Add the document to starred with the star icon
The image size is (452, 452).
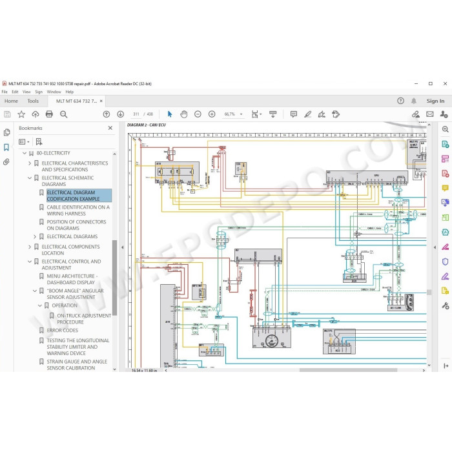[x=21, y=114]
